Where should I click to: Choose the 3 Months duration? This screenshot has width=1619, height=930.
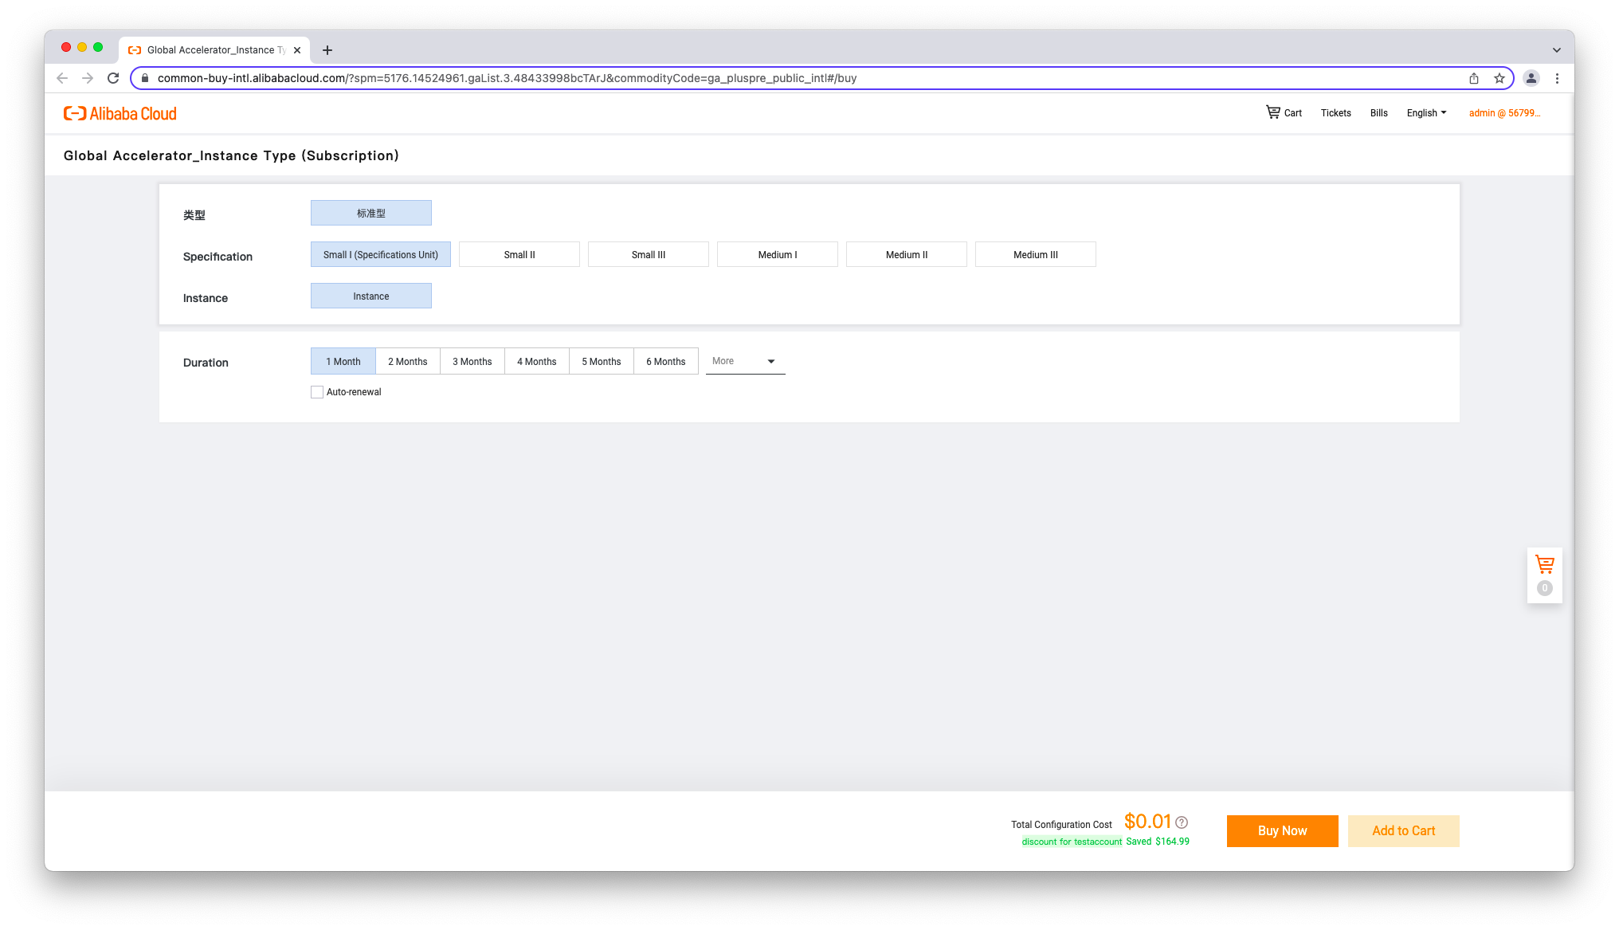tap(472, 362)
